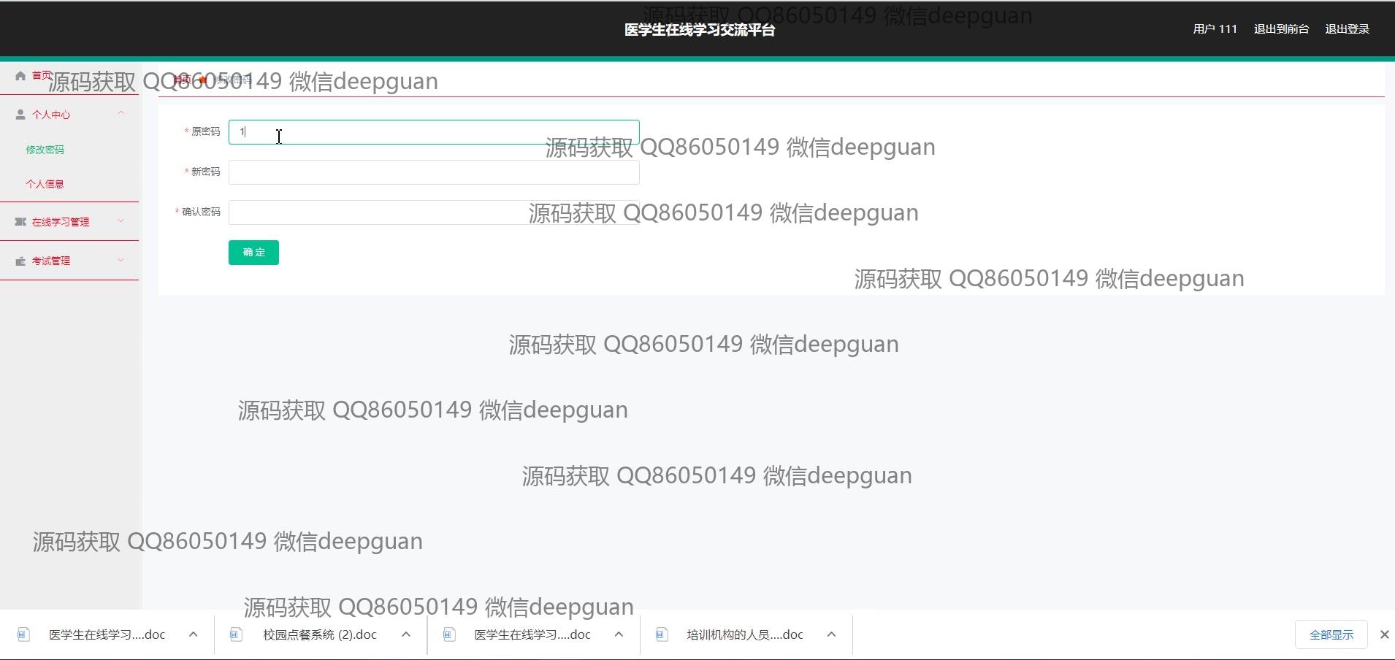The height and width of the screenshot is (660, 1395).
Task: Click the person icon next to 个人中心
Action: 20,115
